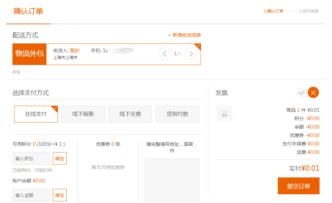Click the next address arrow

[x=191, y=53]
